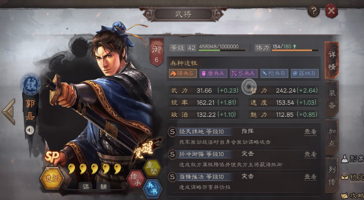The height and width of the screenshot is (200, 364).
Task: Open the 兵书 war books hexagon
Action: pyautogui.click(x=152, y=188)
